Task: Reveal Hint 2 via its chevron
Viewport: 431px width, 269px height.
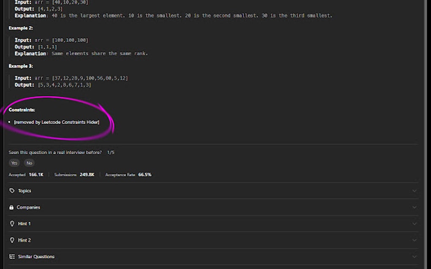Action: (415, 240)
